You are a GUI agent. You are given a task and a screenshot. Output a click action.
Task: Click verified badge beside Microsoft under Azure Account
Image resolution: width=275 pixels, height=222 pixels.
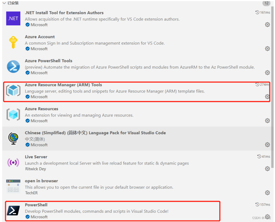pos(27,49)
